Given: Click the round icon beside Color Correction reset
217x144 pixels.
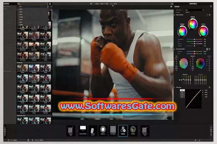Looking at the screenshot, I should [207, 15].
